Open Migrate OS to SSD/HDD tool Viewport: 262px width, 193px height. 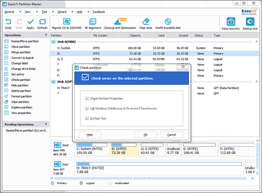tap(66, 24)
